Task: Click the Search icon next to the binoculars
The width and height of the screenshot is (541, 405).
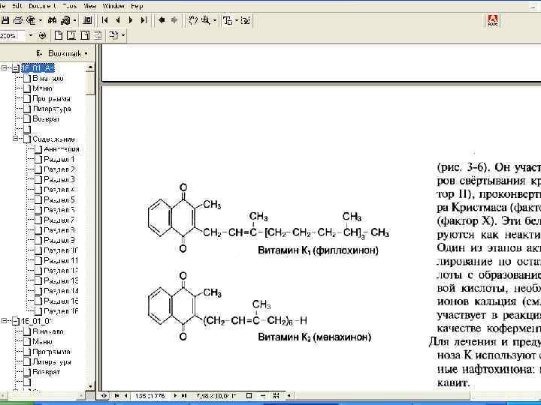Action: (x=65, y=21)
